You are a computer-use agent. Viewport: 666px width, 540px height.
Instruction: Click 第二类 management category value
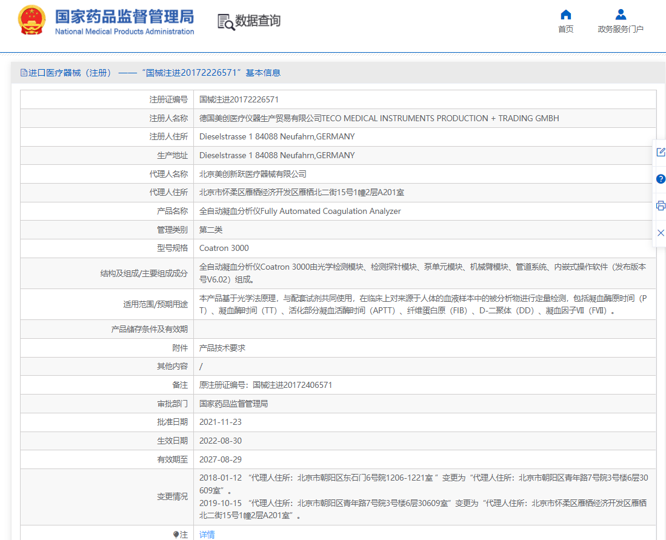[211, 230]
